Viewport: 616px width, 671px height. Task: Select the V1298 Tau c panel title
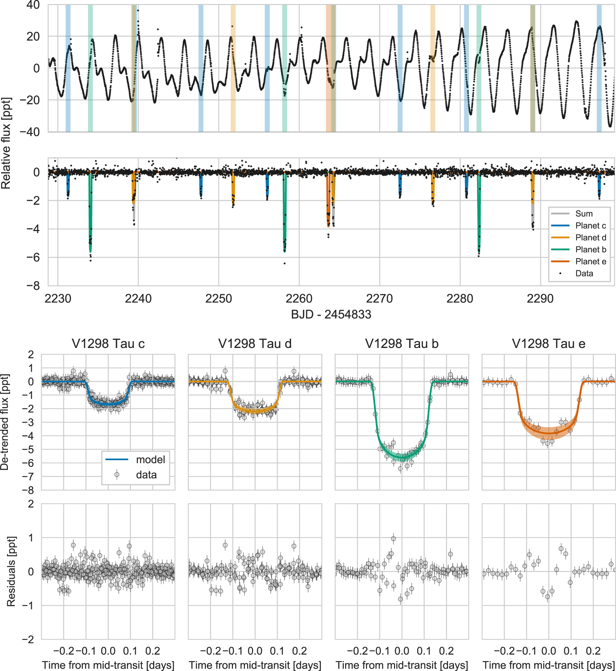(108, 344)
